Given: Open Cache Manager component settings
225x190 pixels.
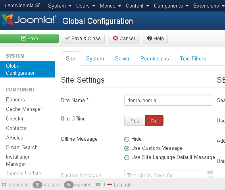Looking at the screenshot, I should pyautogui.click(x=24, y=109).
